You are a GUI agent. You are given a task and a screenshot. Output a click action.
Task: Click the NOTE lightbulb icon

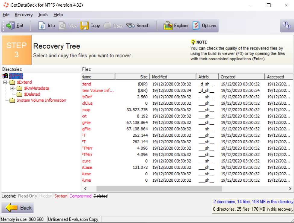(193, 42)
